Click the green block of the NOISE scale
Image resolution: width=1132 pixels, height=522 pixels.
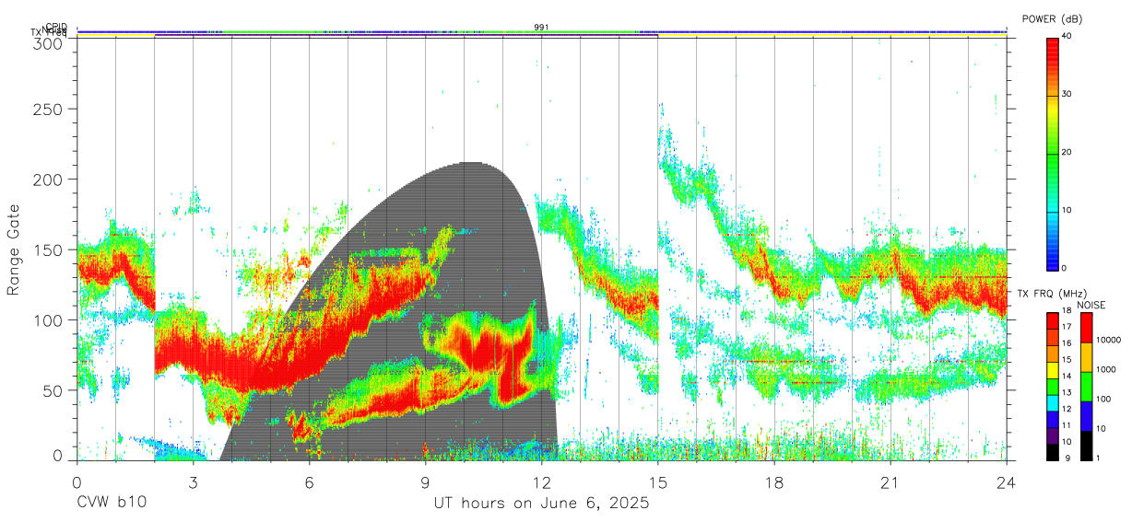tap(1088, 386)
